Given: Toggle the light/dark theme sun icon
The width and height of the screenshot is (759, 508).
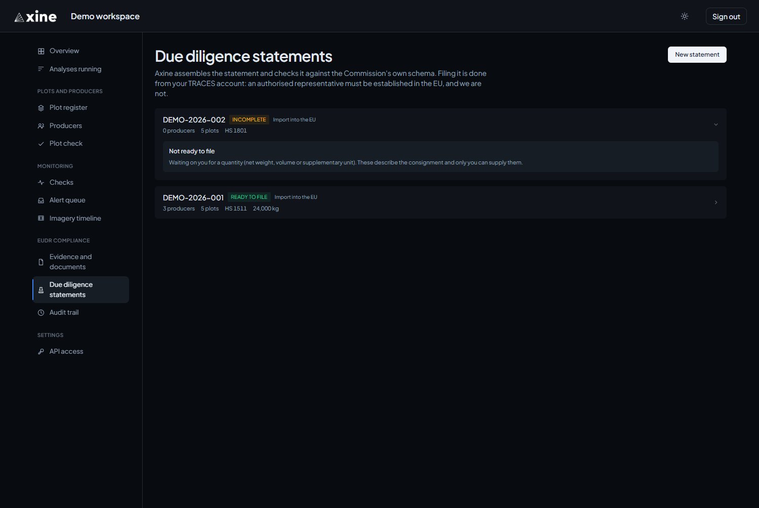Looking at the screenshot, I should pos(685,16).
